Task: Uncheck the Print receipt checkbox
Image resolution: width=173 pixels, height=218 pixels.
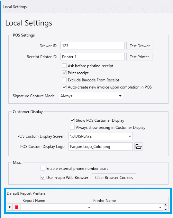Action: tap(64, 73)
